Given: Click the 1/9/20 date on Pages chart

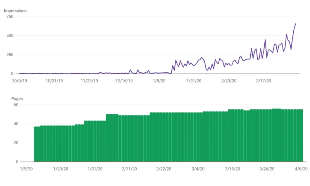Looking at the screenshot, I should [x=26, y=169].
